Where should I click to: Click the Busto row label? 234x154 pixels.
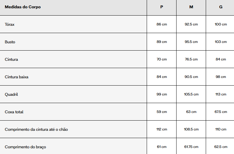(x=10, y=42)
